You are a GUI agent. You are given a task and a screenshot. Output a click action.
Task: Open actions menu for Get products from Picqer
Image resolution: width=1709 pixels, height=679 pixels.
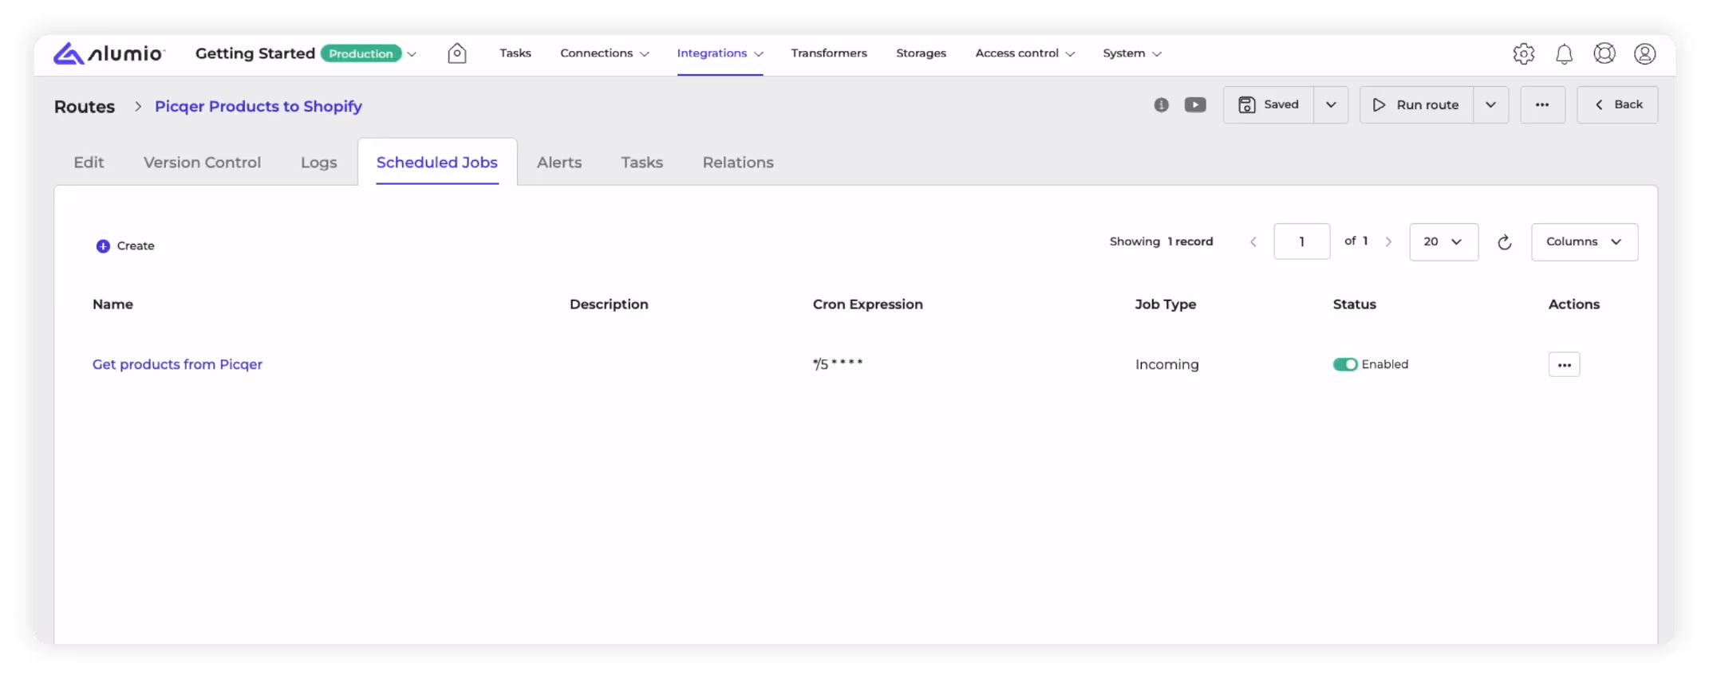1564,364
